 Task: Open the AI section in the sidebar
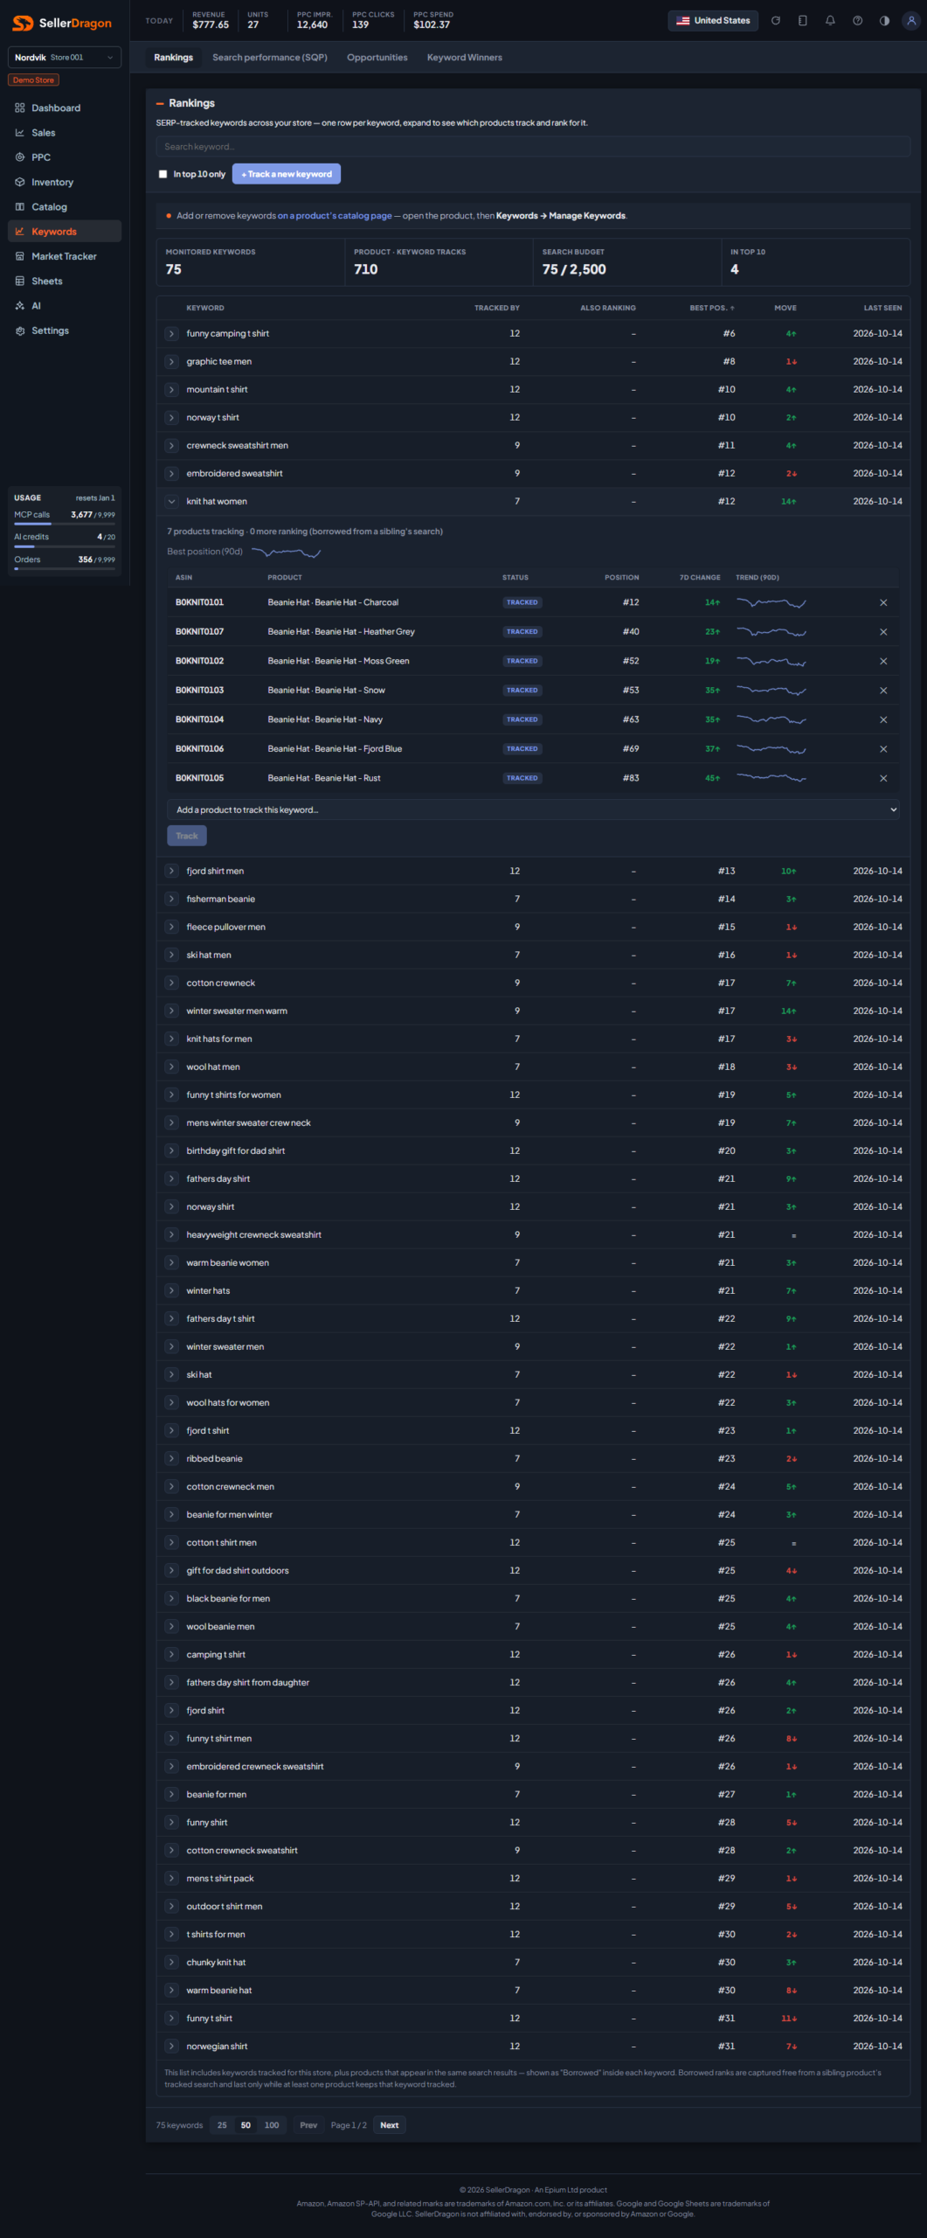[x=65, y=306]
